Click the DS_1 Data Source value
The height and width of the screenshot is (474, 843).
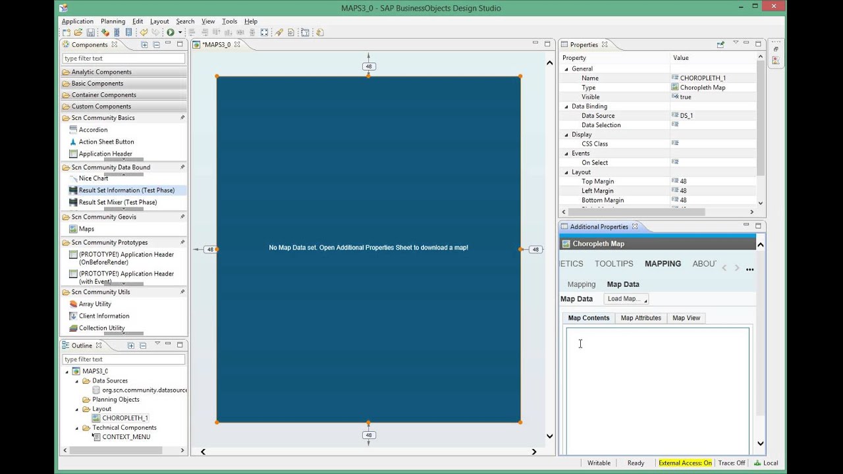[686, 116]
